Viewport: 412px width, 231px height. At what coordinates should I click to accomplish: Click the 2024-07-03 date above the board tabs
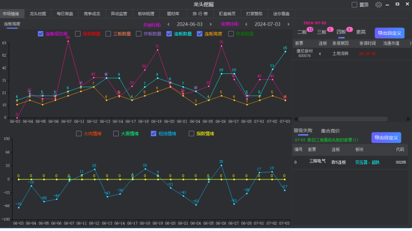point(315,23)
